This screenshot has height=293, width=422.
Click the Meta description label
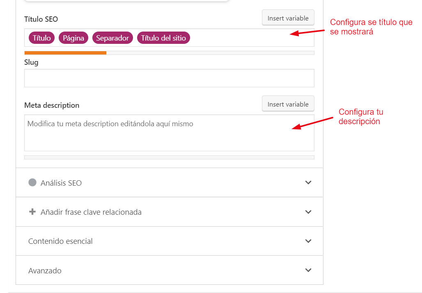click(52, 105)
